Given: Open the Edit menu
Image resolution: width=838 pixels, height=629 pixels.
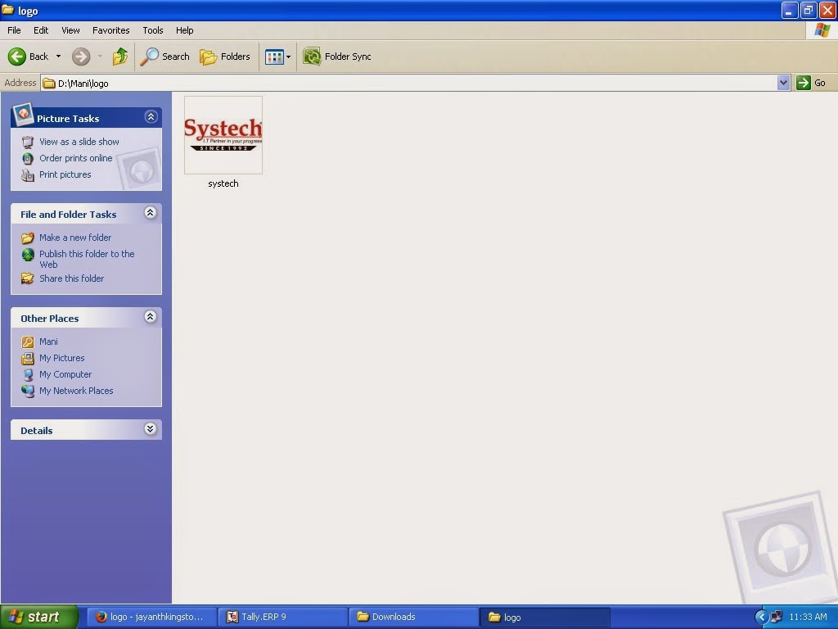Looking at the screenshot, I should click(41, 30).
